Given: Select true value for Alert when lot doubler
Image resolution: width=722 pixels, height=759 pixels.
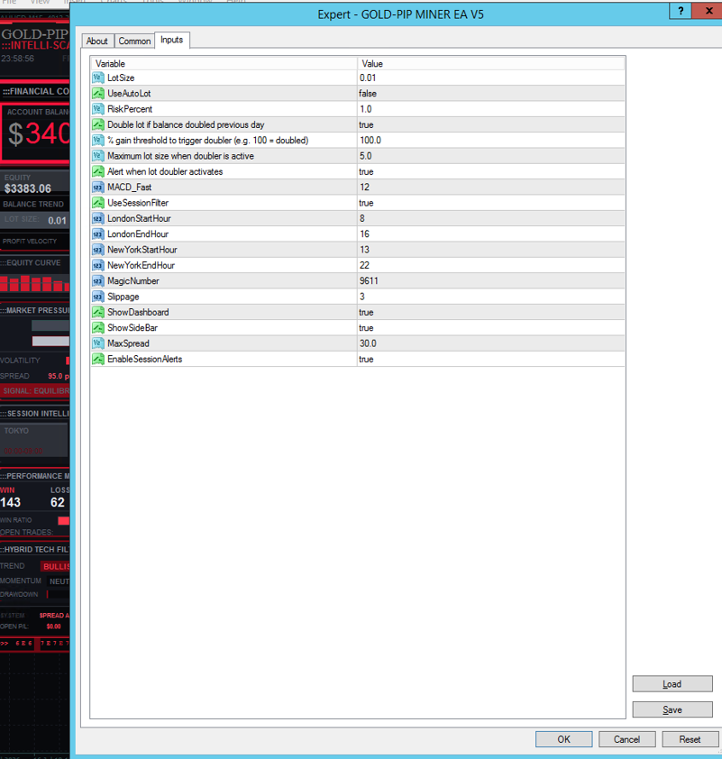Looking at the screenshot, I should 366,172.
